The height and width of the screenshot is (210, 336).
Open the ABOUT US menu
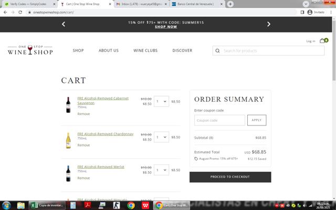click(109, 50)
